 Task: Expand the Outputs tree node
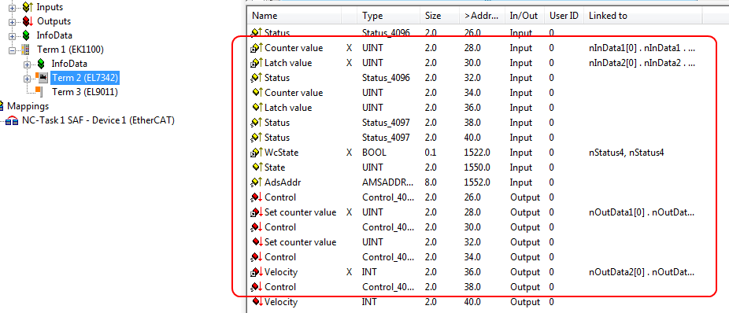(12, 22)
